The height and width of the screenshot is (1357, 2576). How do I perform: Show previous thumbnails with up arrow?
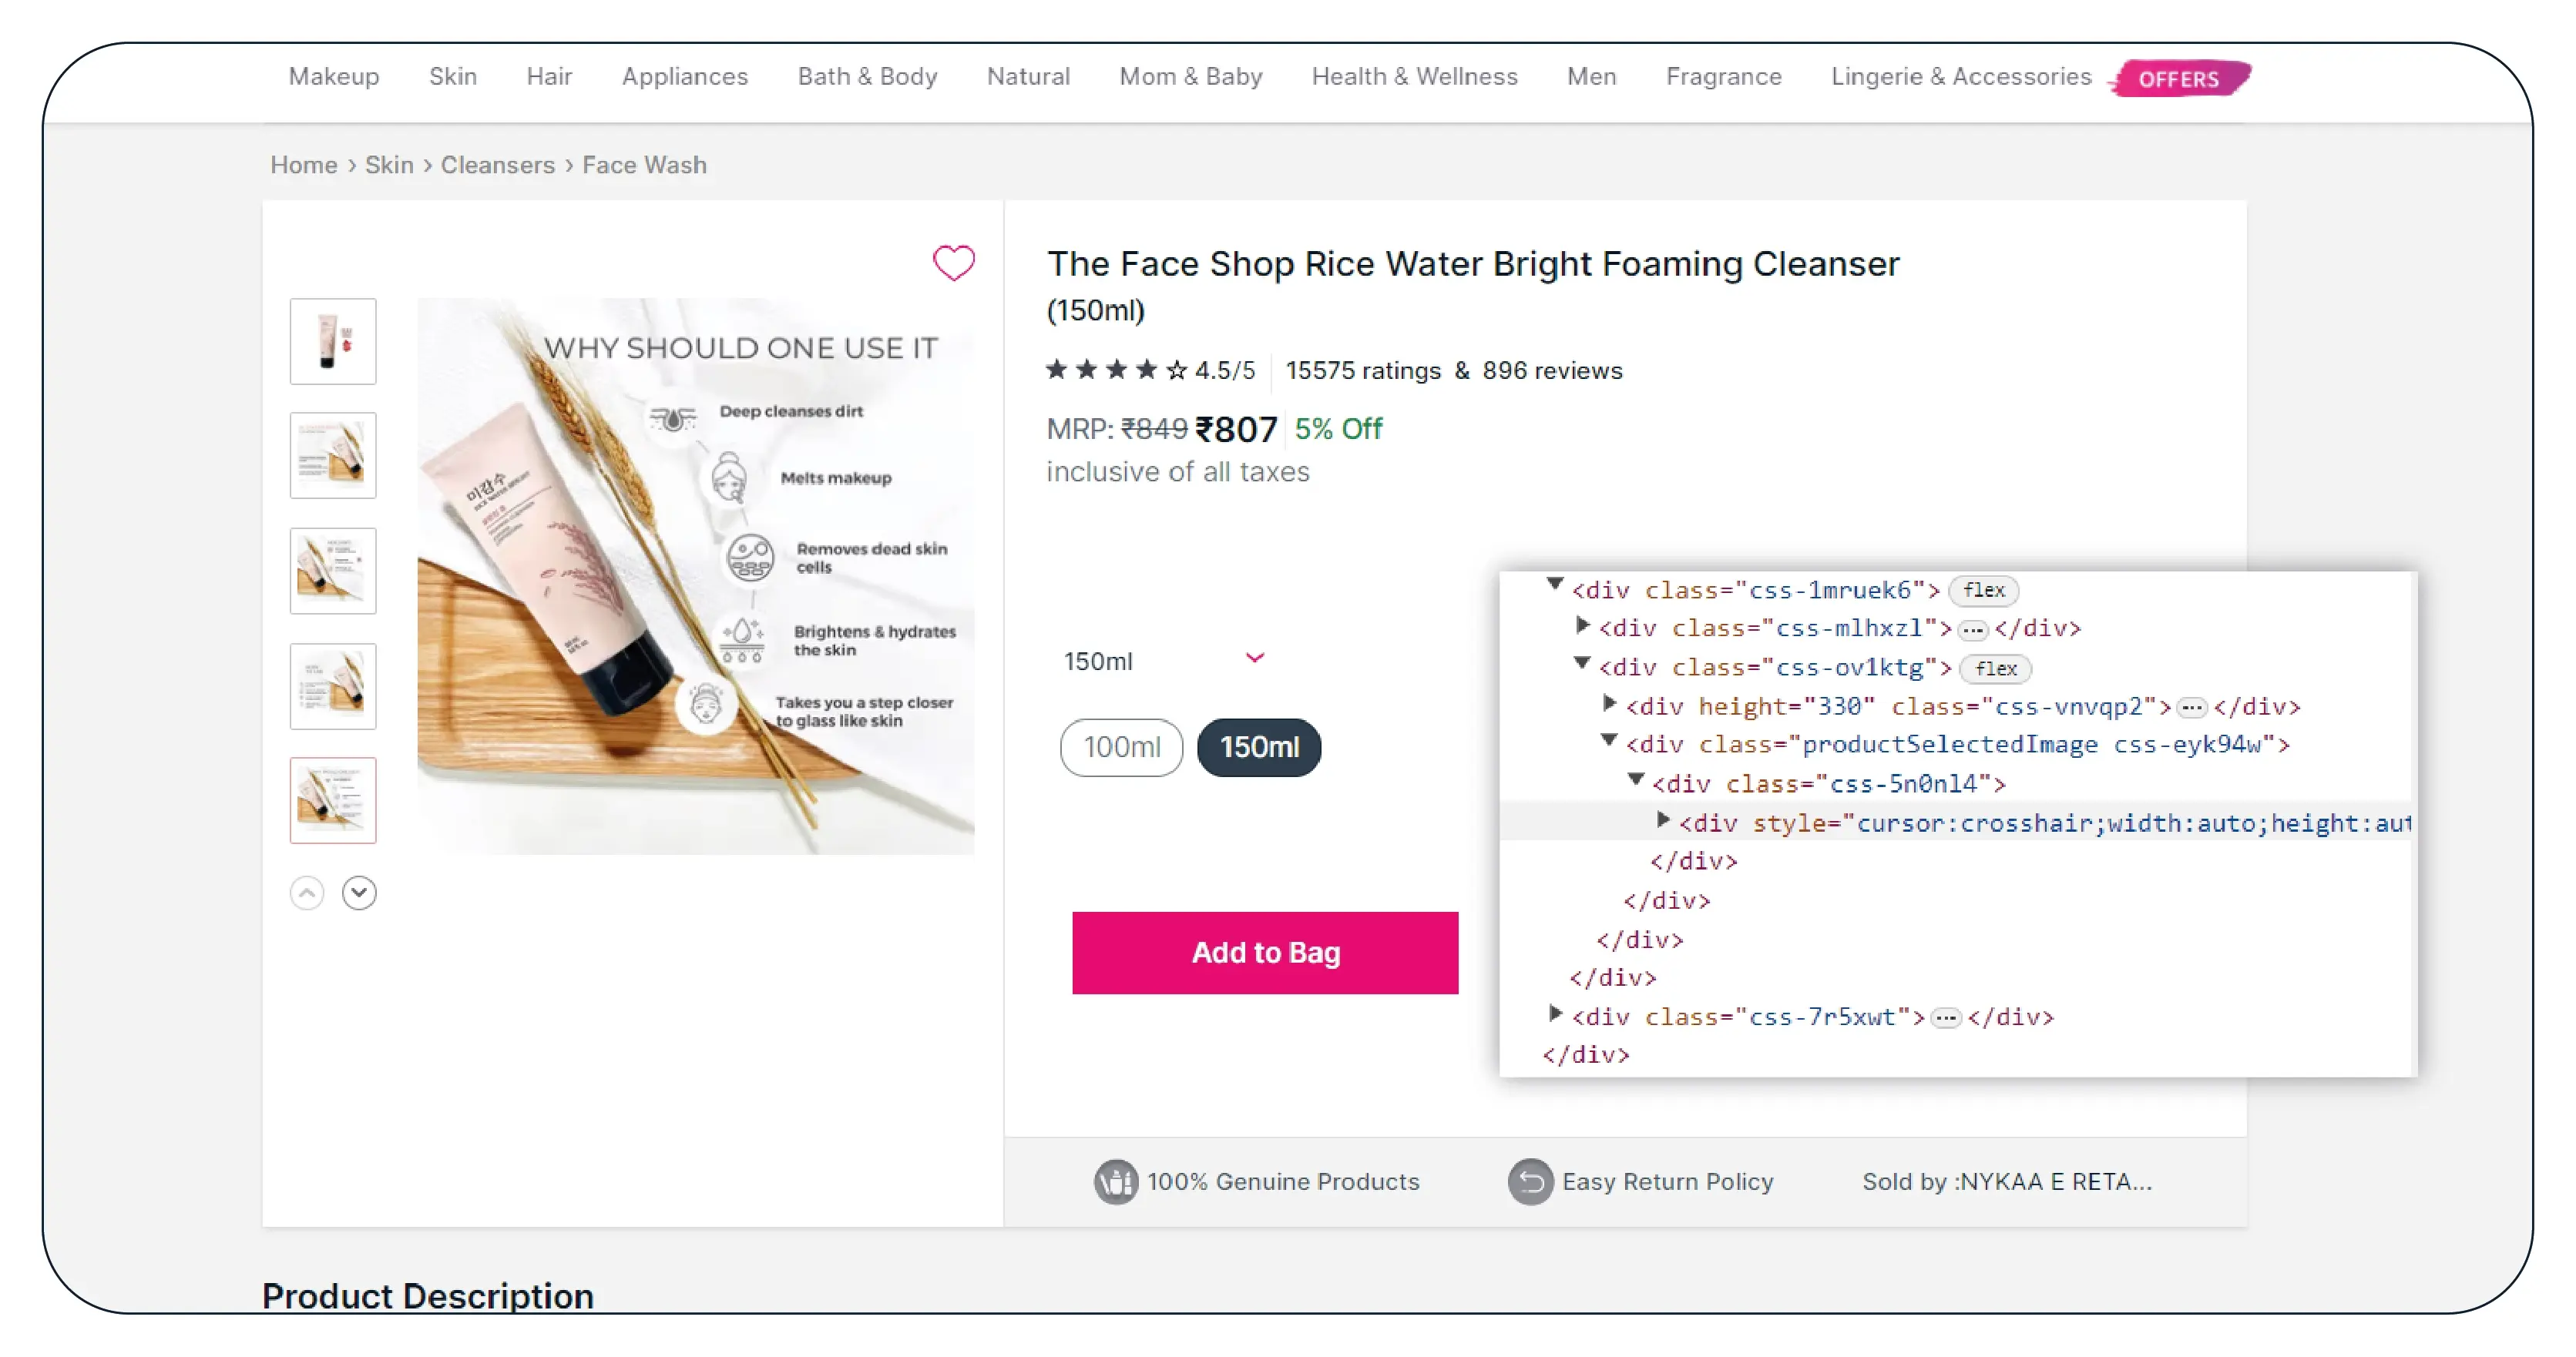[x=307, y=893]
